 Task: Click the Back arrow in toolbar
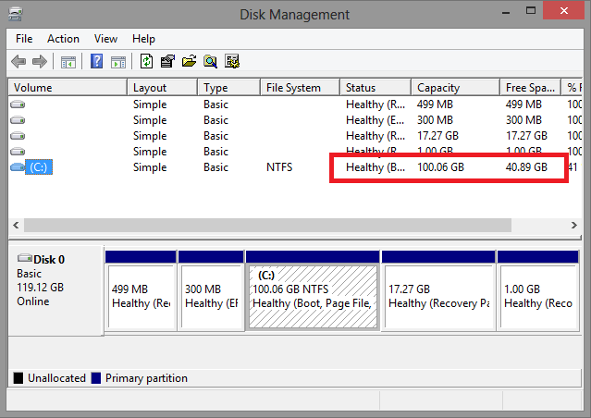click(18, 62)
